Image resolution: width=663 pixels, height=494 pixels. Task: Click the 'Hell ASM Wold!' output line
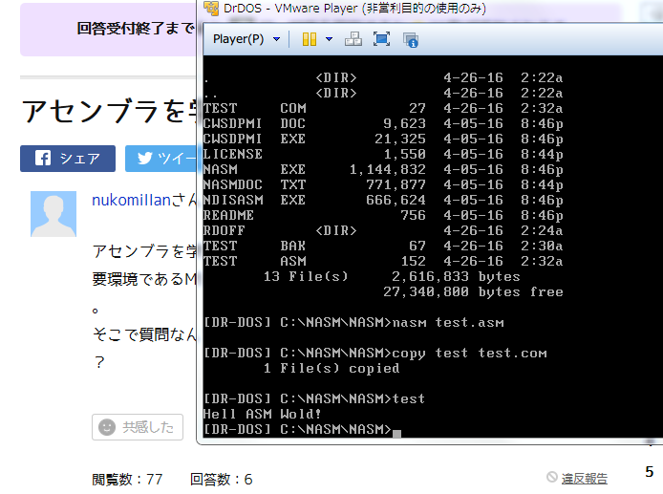coord(262,414)
